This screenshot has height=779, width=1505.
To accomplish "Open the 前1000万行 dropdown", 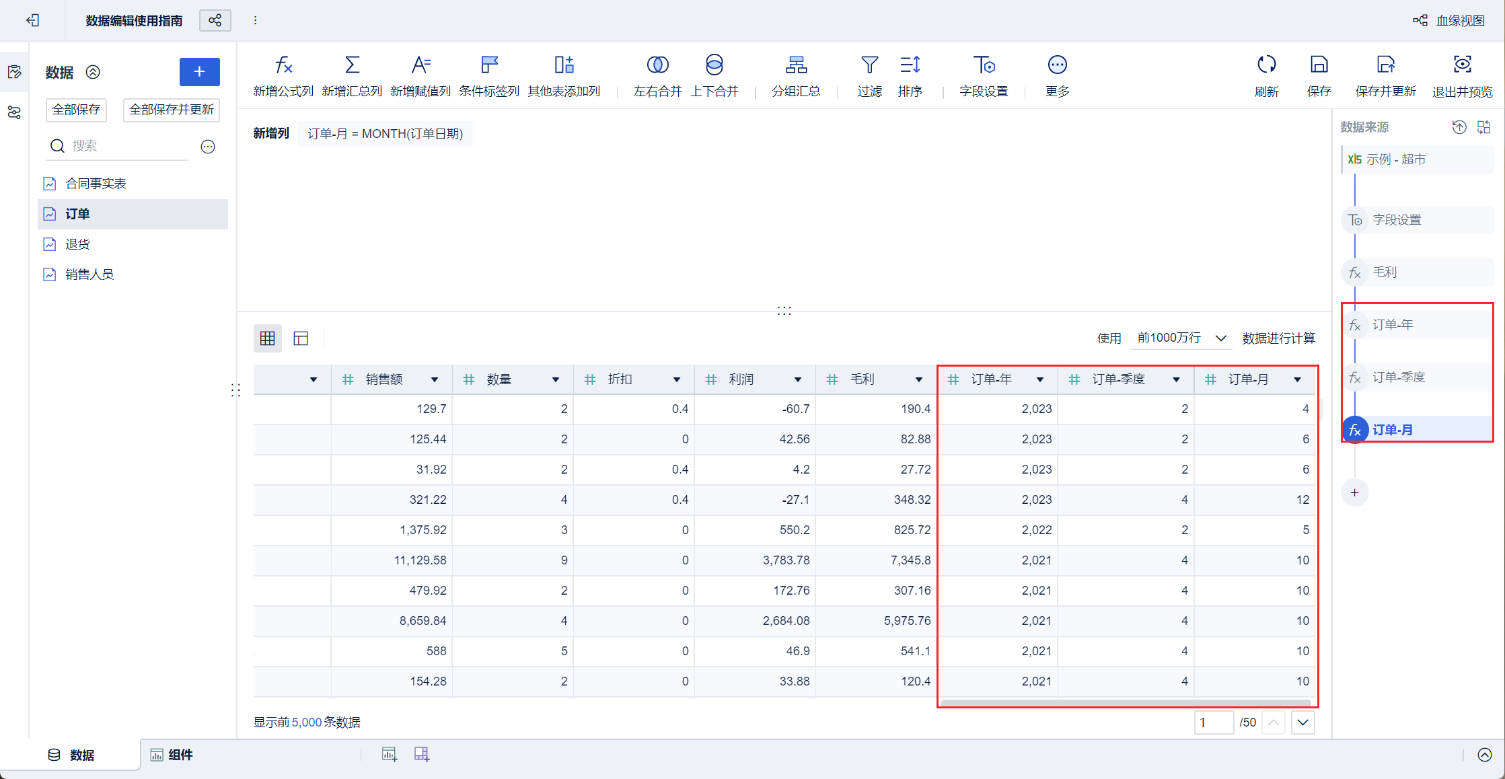I will point(1181,338).
